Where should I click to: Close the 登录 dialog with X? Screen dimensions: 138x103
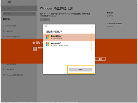92,26
